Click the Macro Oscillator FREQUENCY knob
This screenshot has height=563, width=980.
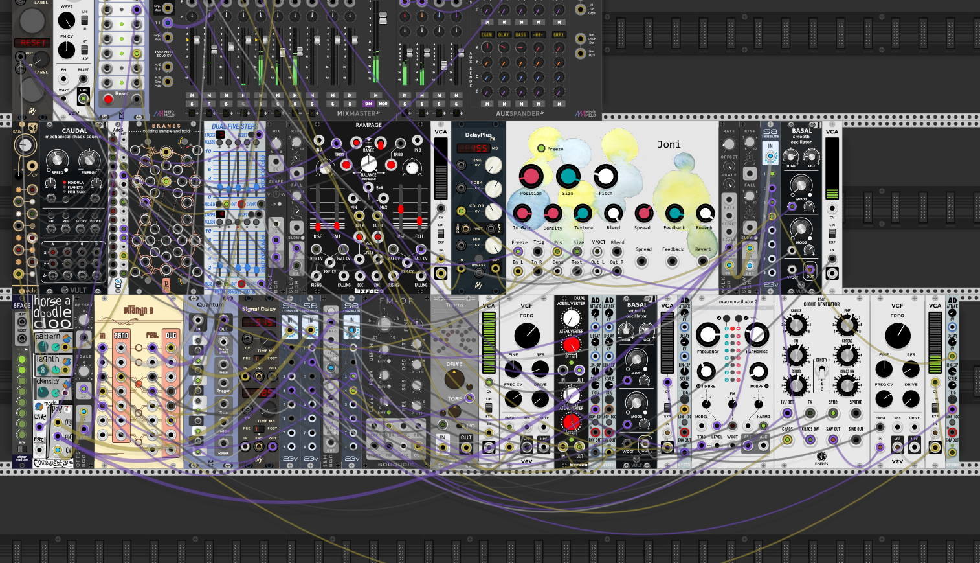(708, 334)
